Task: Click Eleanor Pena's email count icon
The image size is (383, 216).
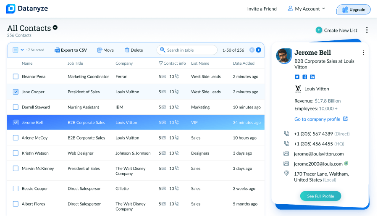Action: (x=164, y=76)
